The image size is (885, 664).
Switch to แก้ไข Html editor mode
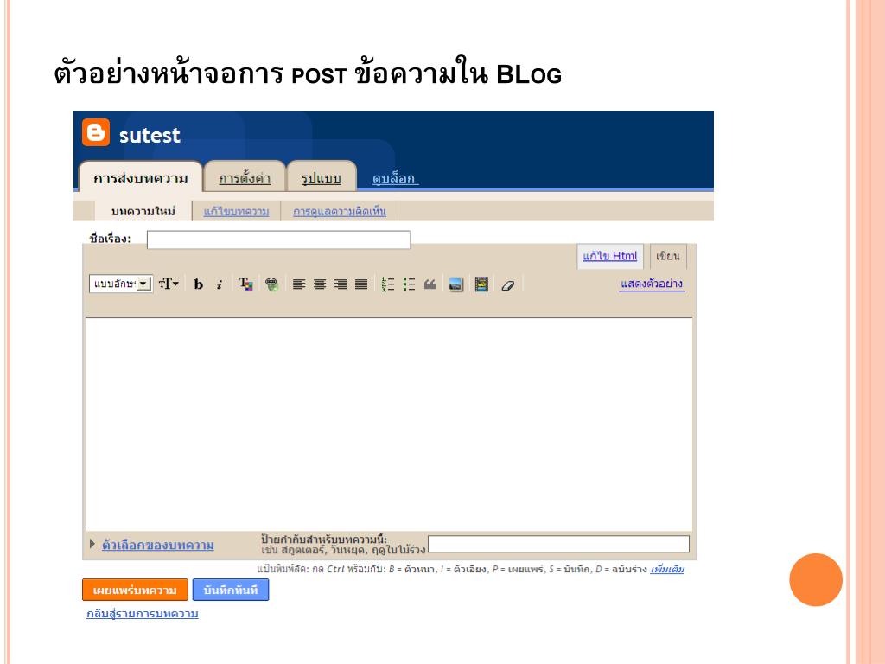[x=610, y=256]
